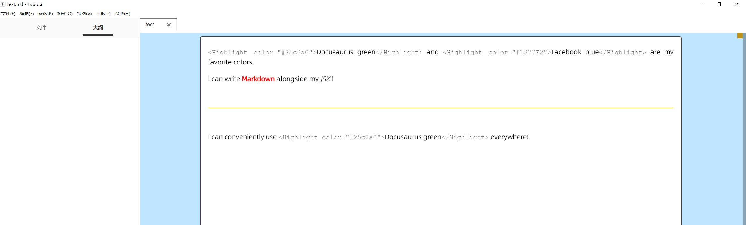Click the orange square marker at top right

click(740, 36)
